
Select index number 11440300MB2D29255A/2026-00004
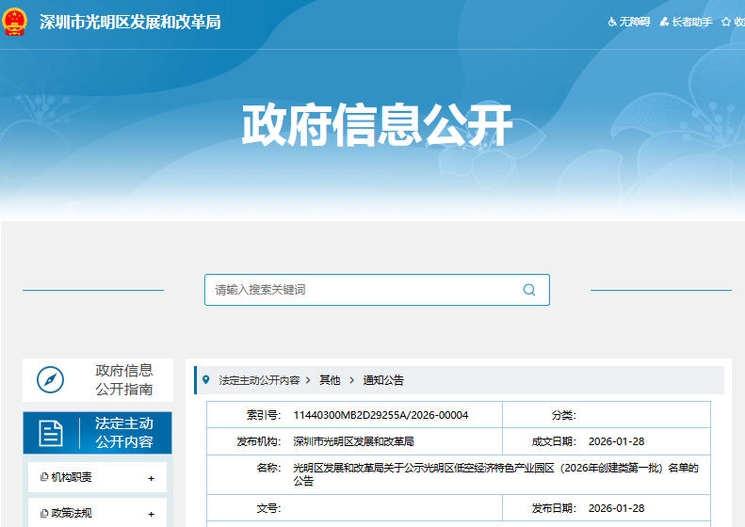(381, 415)
